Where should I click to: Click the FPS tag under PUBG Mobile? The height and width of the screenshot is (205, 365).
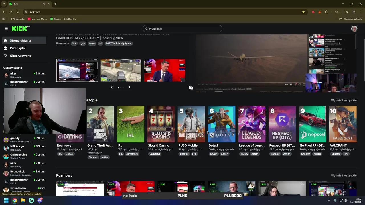click(x=194, y=154)
